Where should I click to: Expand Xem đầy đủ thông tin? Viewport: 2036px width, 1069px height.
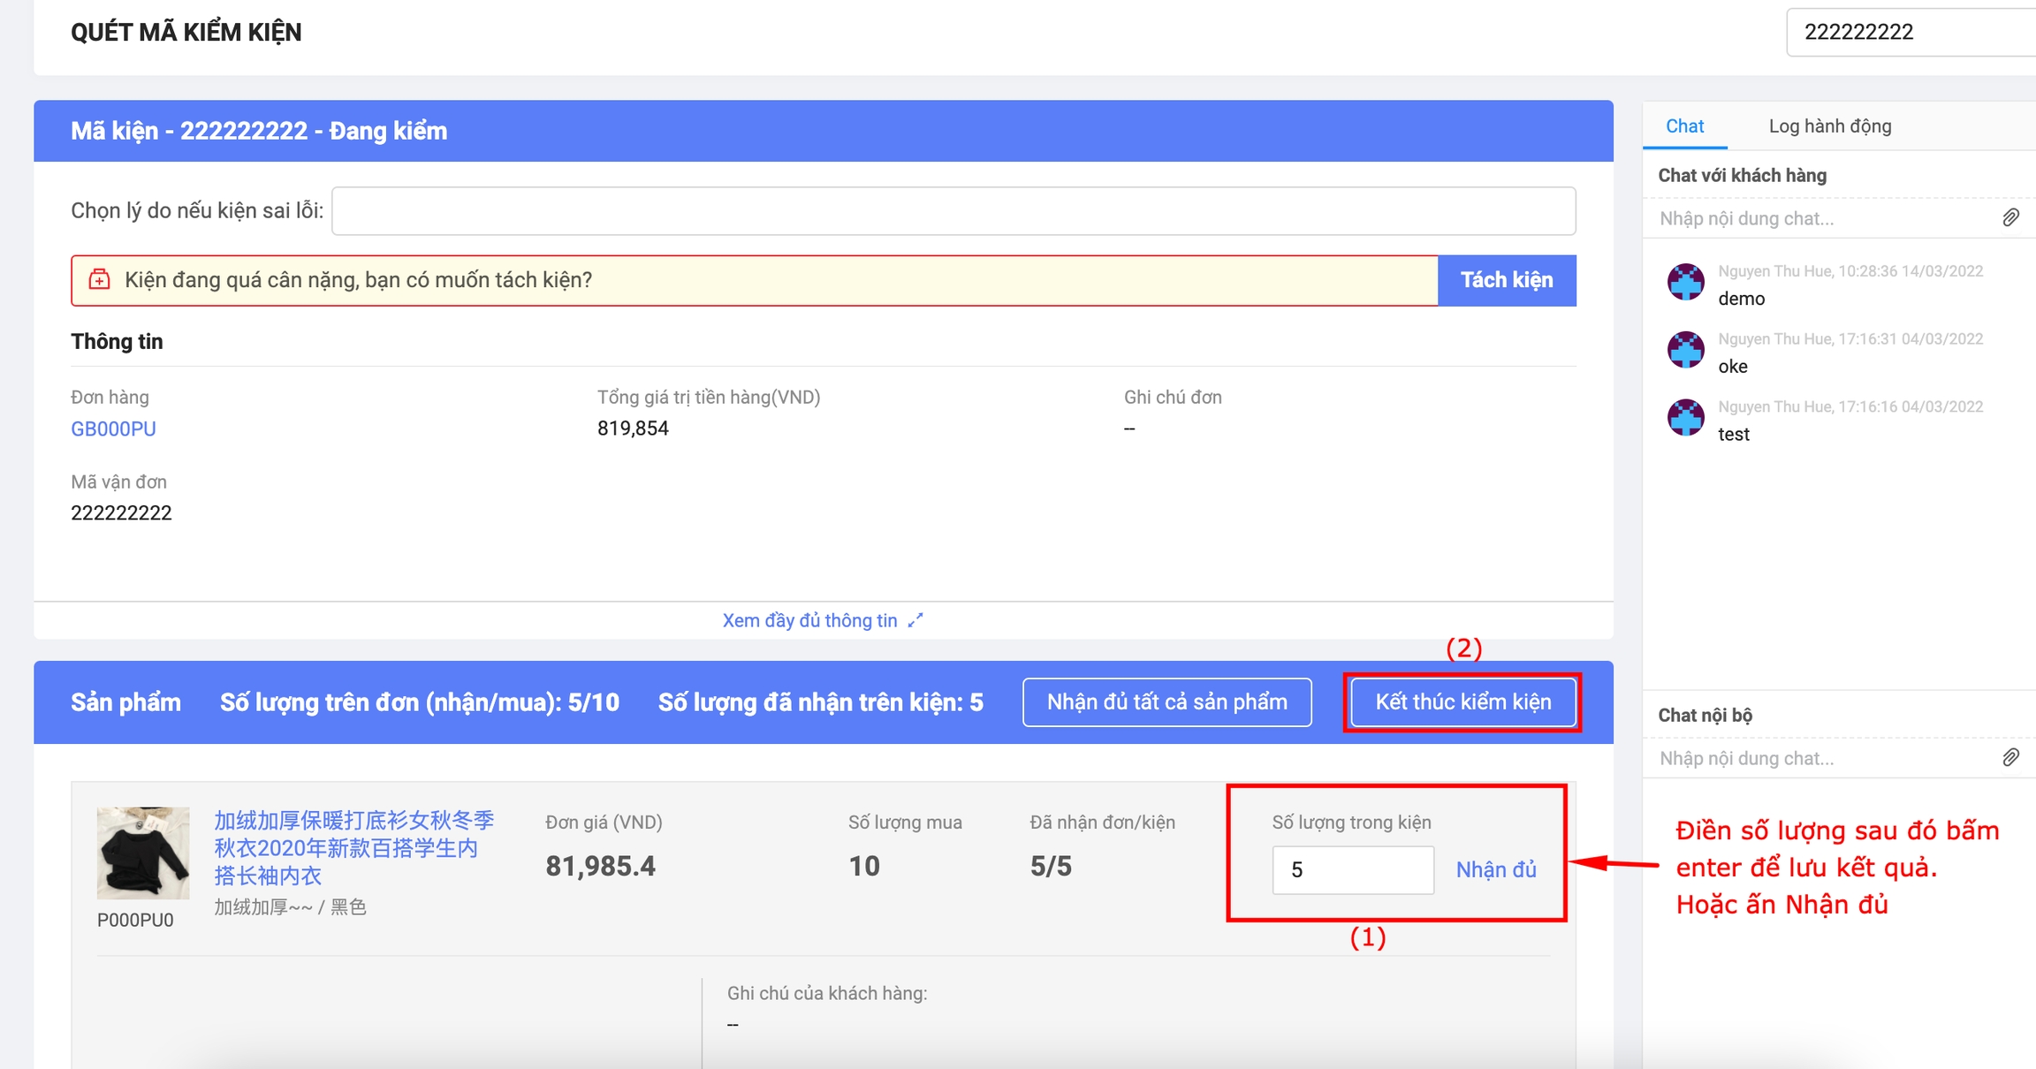click(809, 620)
